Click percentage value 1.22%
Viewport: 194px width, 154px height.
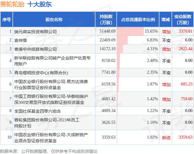(152, 111)
